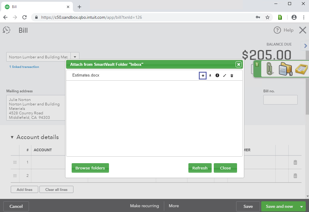The image size is (309, 212).
Task: Show info for Estimates.docx
Action: pos(217,76)
